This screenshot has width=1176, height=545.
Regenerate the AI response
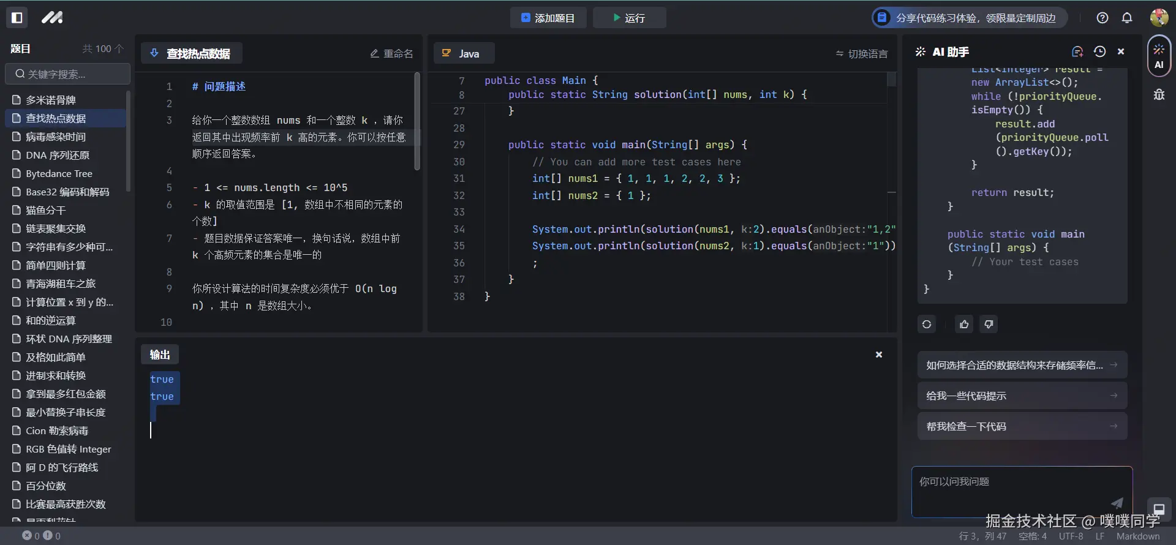927,324
